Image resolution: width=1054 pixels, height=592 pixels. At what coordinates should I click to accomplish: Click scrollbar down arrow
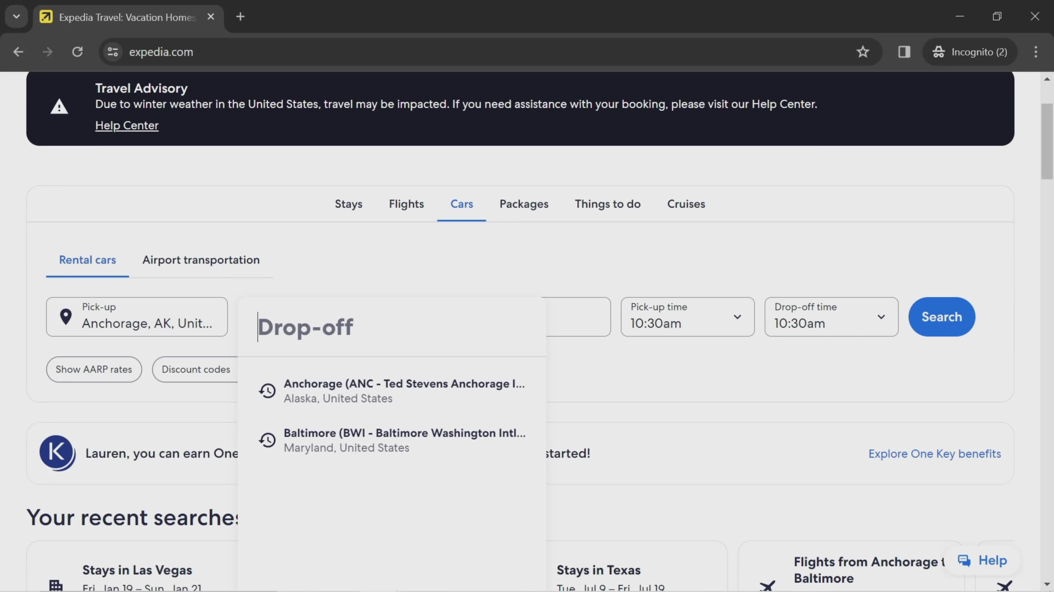(x=1047, y=584)
